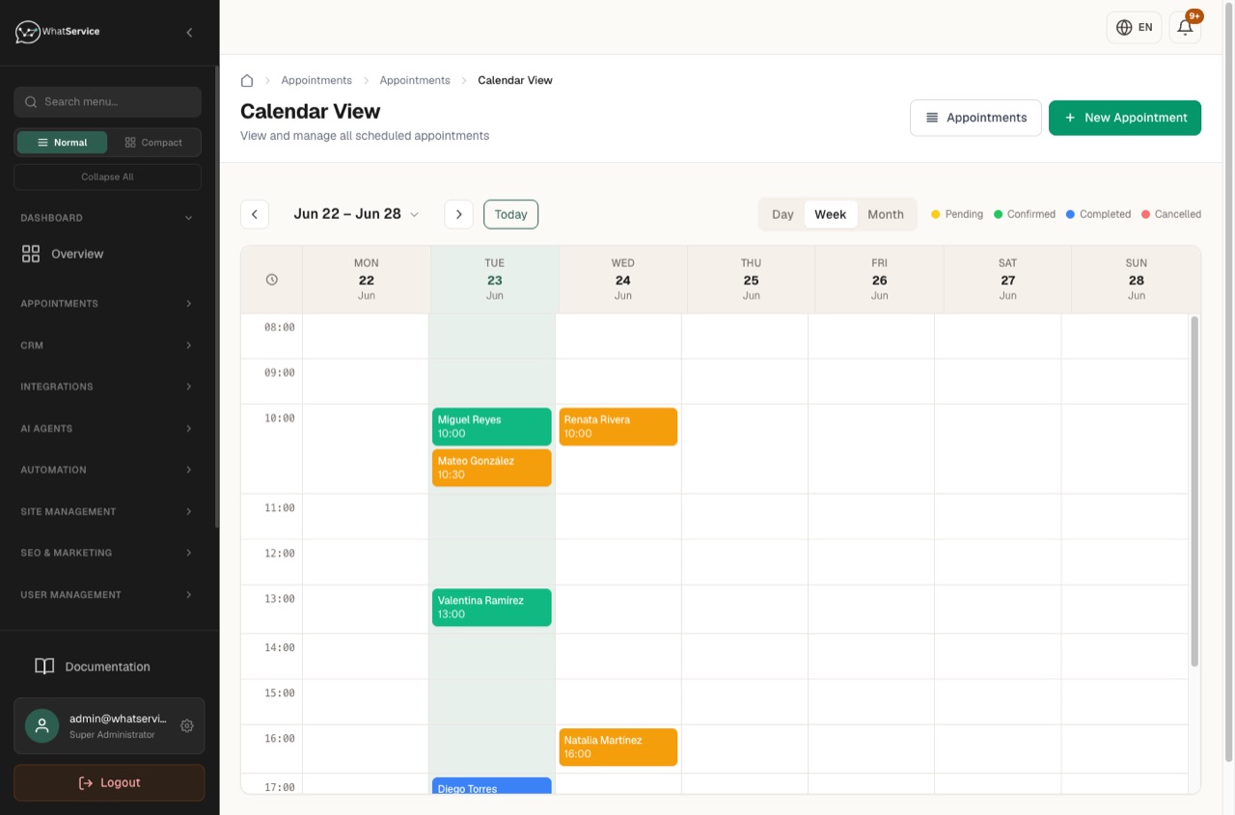The image size is (1235, 815).
Task: Expand the AI Agents menu section
Action: coord(107,428)
